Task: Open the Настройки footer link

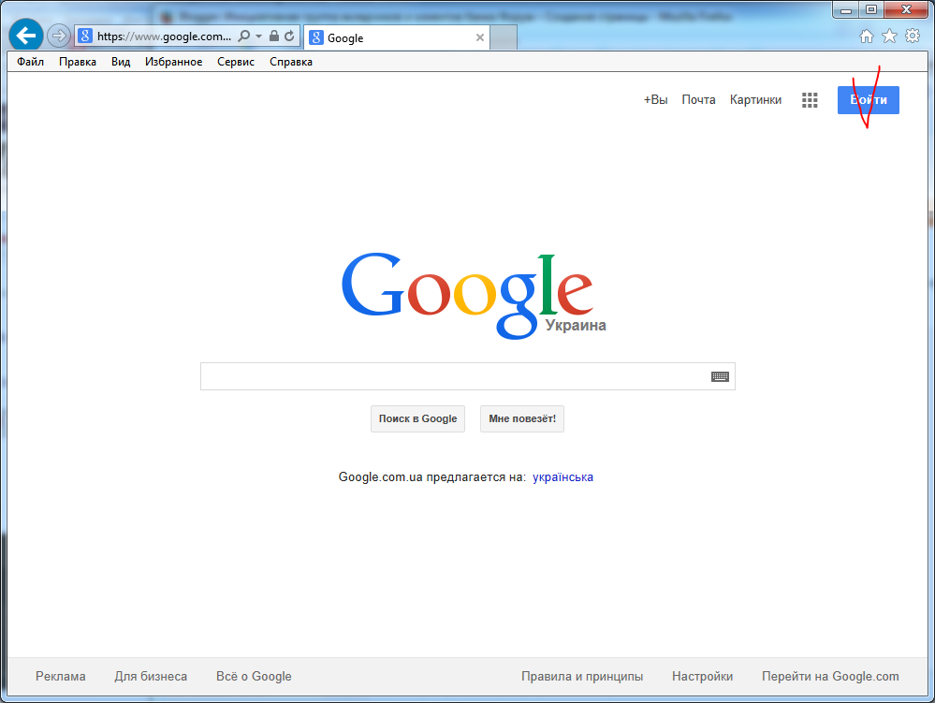Action: tap(703, 676)
